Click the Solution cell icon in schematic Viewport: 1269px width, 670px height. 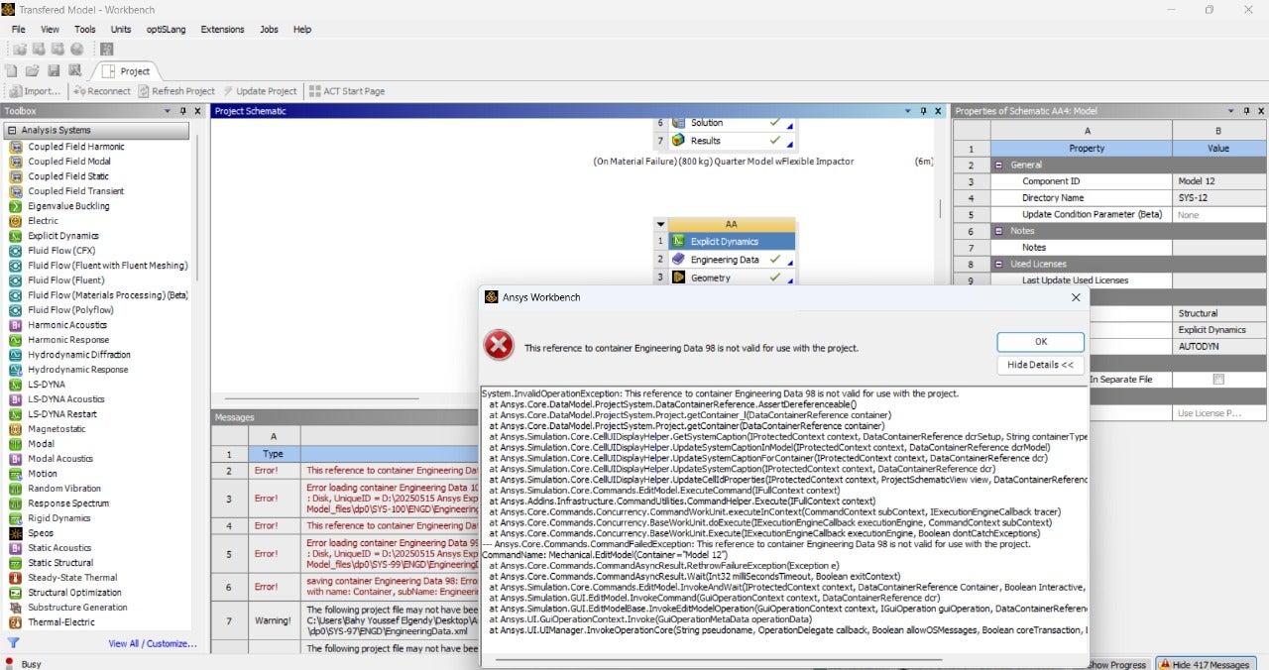(x=678, y=123)
